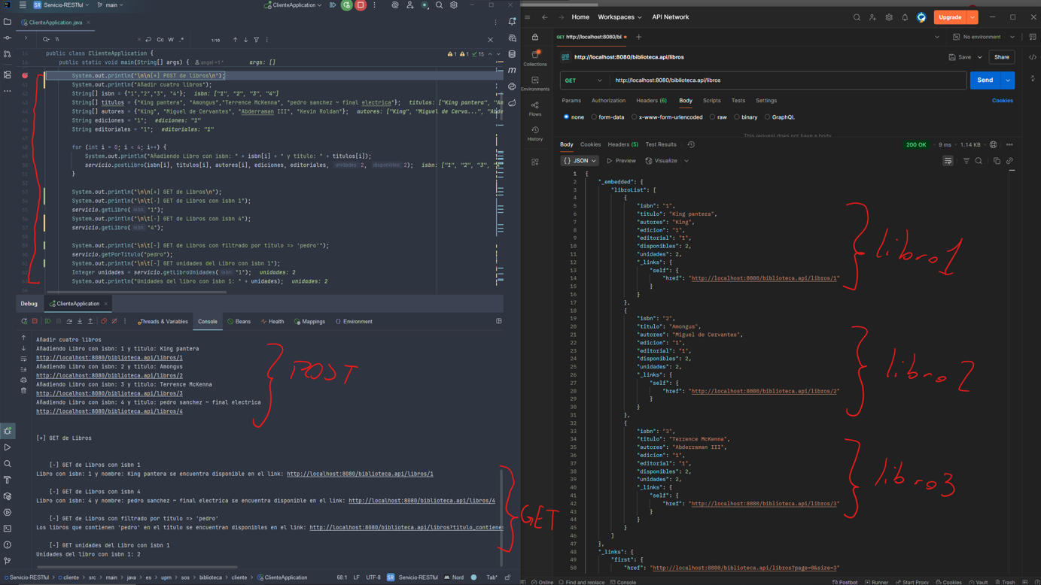Open response href link libros/2
1041x585 pixels.
(x=764, y=391)
